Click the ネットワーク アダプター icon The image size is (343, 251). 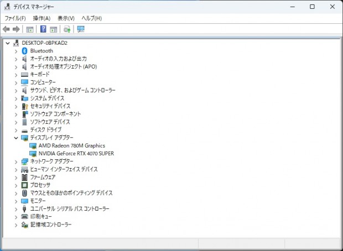(24, 161)
